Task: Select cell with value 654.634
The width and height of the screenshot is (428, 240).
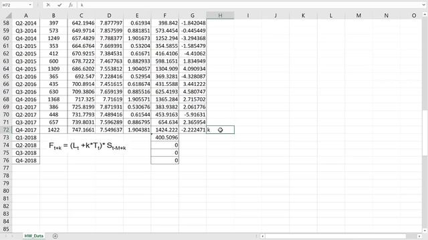Action: click(165, 122)
